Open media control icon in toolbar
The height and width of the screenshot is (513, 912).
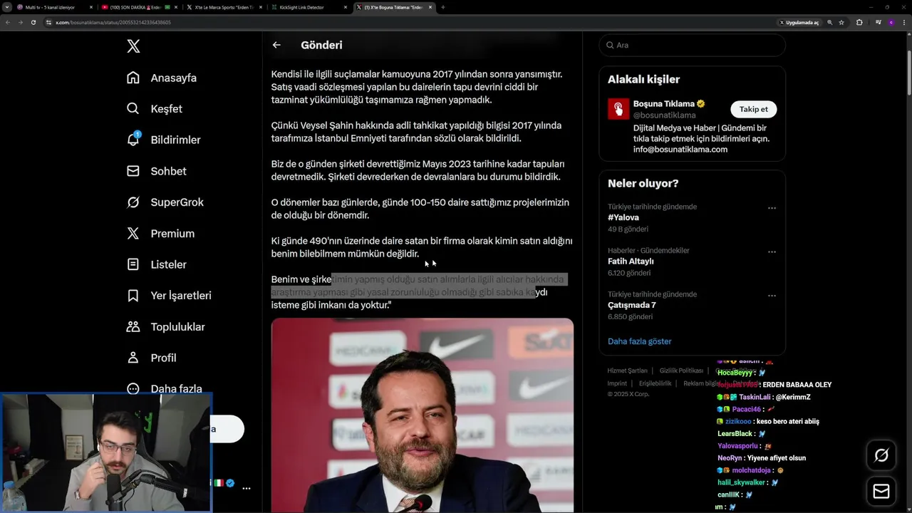pyautogui.click(x=879, y=22)
